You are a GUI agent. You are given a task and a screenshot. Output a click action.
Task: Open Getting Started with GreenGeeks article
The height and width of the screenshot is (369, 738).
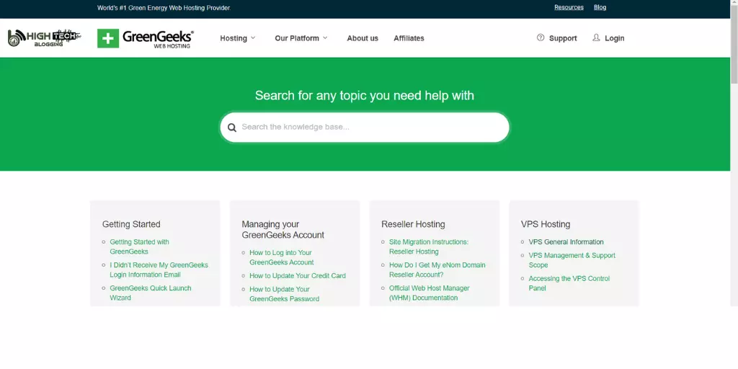(x=139, y=246)
